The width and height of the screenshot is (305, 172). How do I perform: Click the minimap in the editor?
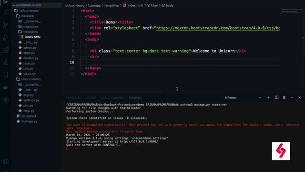coord(292,11)
